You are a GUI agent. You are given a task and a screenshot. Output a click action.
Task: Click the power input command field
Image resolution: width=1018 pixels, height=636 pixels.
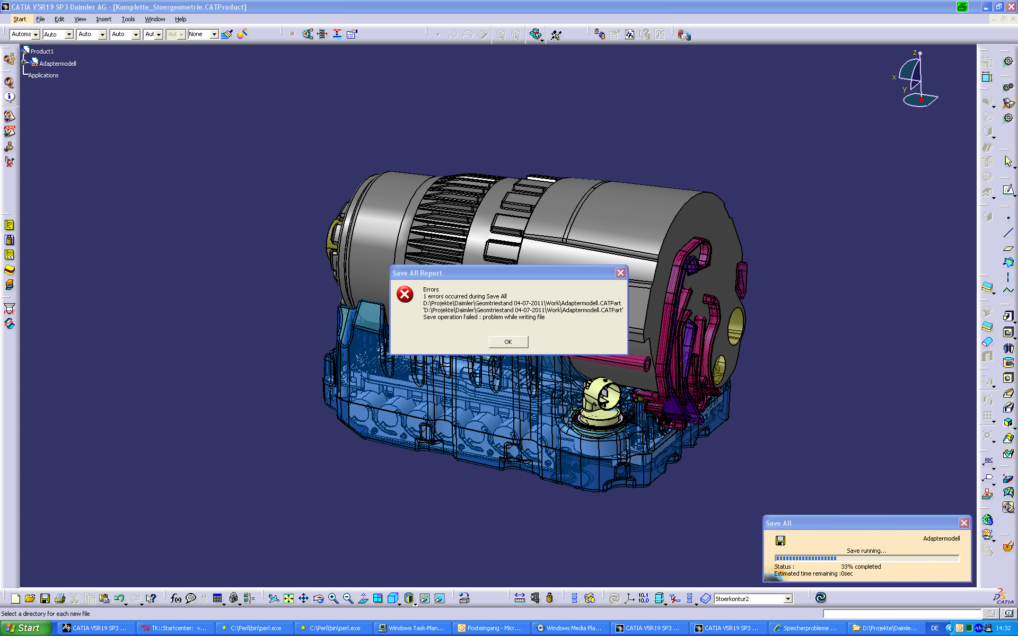pyautogui.click(x=902, y=614)
